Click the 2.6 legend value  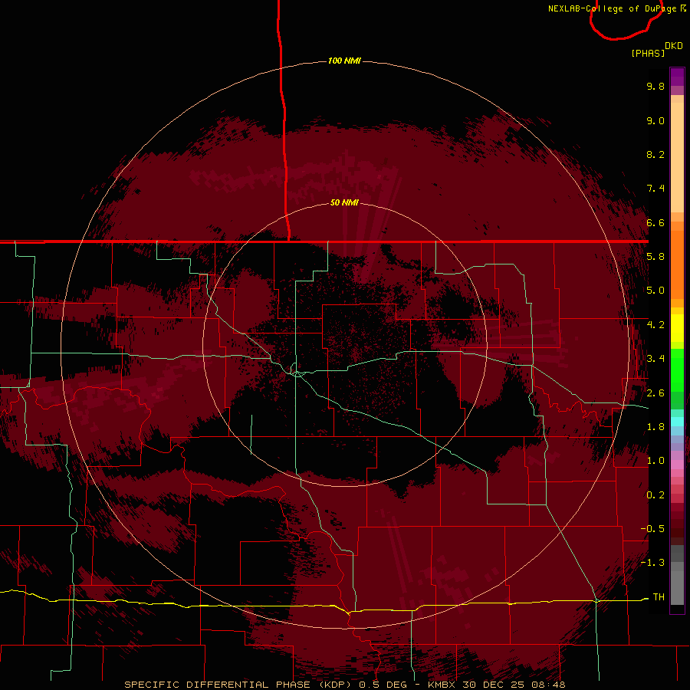655,393
